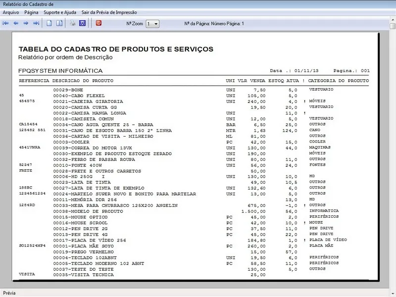Export report to Word icon
Viewport: 396px width, 297px height.
82,23
